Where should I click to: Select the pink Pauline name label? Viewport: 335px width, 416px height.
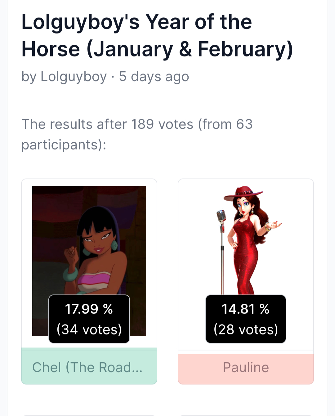[x=246, y=367]
